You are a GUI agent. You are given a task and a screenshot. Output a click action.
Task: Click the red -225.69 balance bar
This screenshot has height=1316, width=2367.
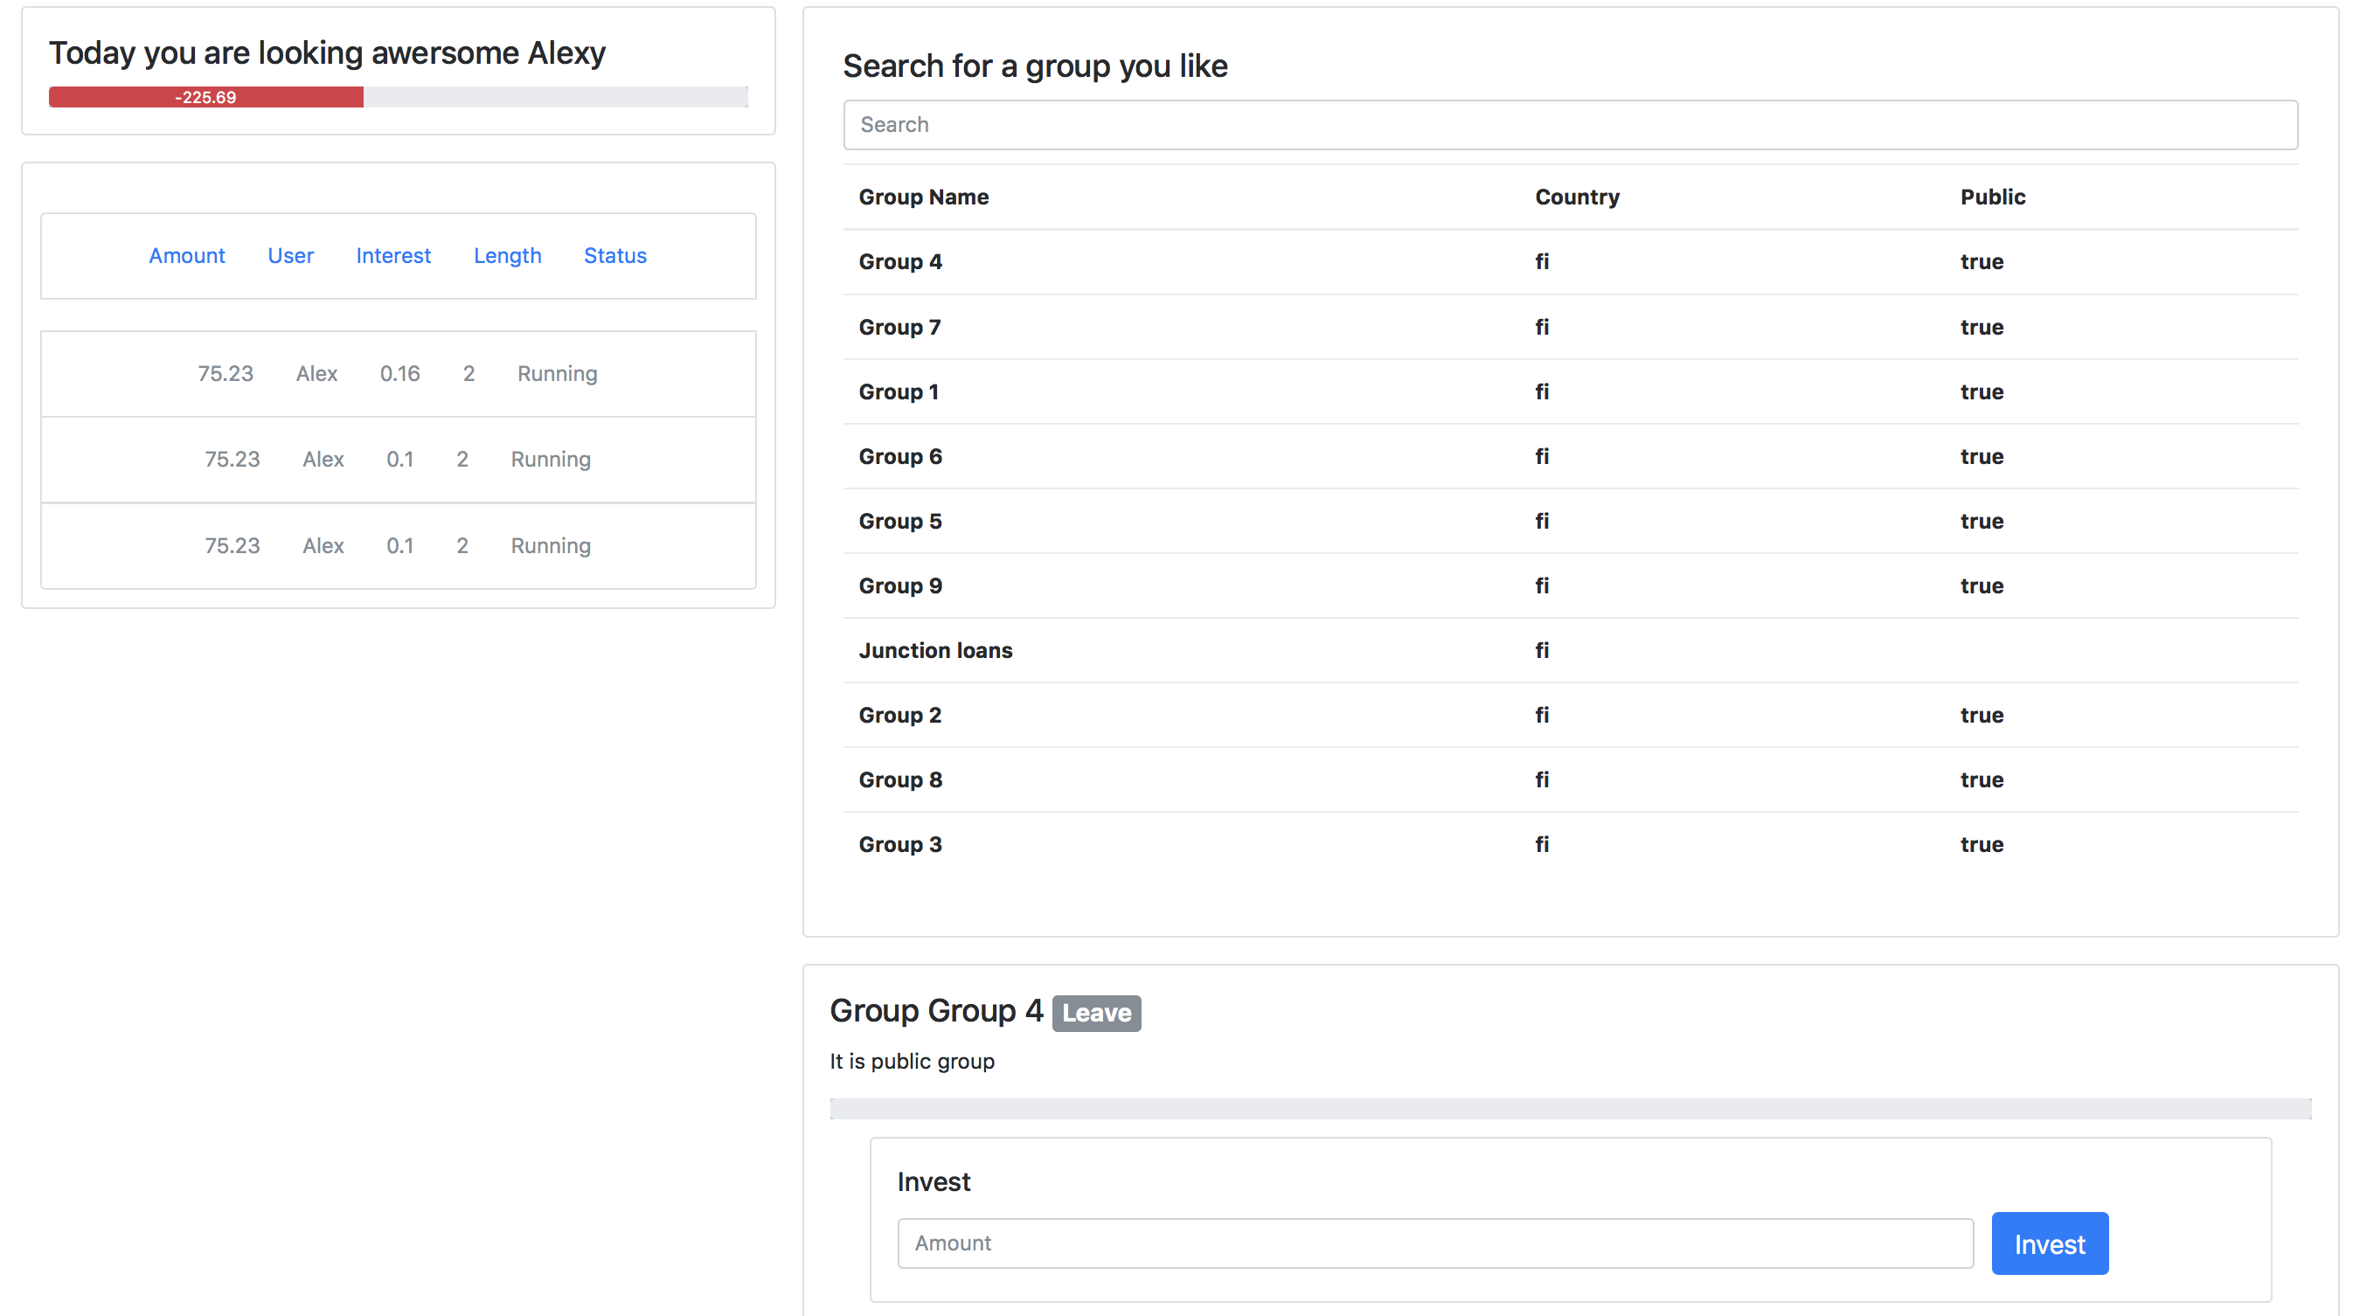(205, 97)
